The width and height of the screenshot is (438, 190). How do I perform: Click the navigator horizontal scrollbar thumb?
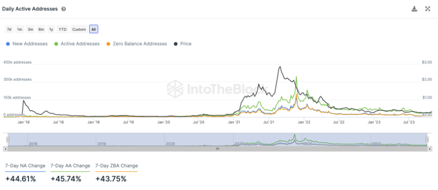[217, 149]
